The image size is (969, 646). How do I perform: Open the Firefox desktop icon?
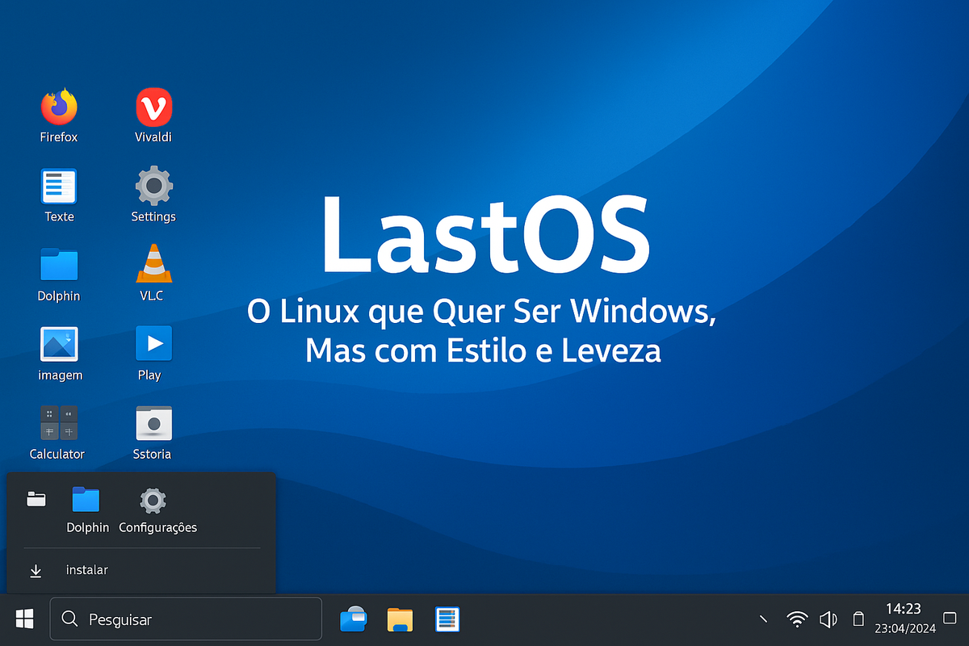pyautogui.click(x=59, y=106)
